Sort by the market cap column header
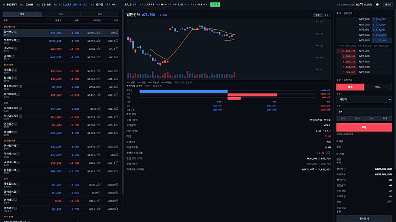396x222 pixels. [116, 21]
